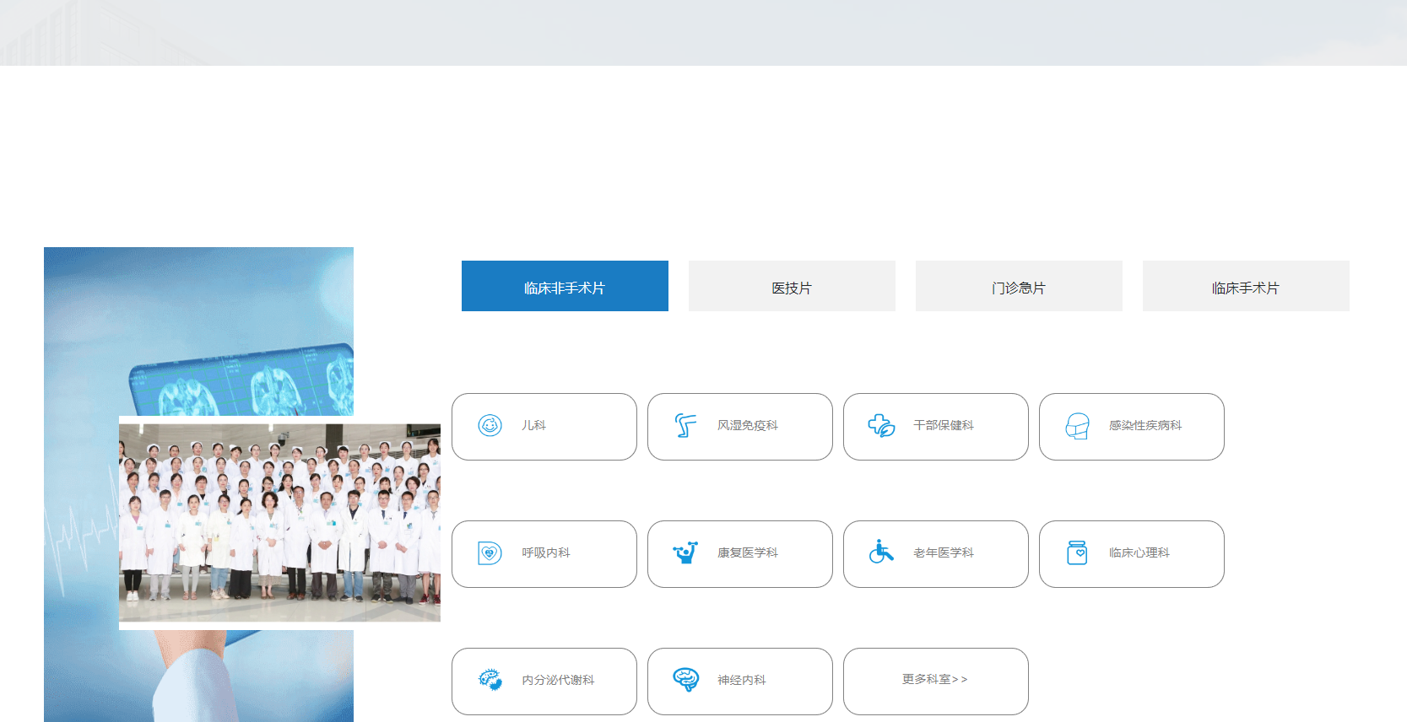Visit the 感染性疾病科 department
Viewport: 1407px width, 722px height.
(1132, 427)
